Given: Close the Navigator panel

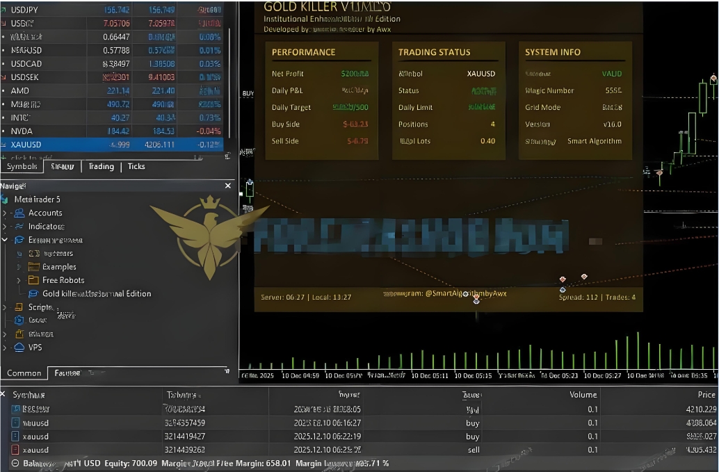Looking at the screenshot, I should [228, 186].
